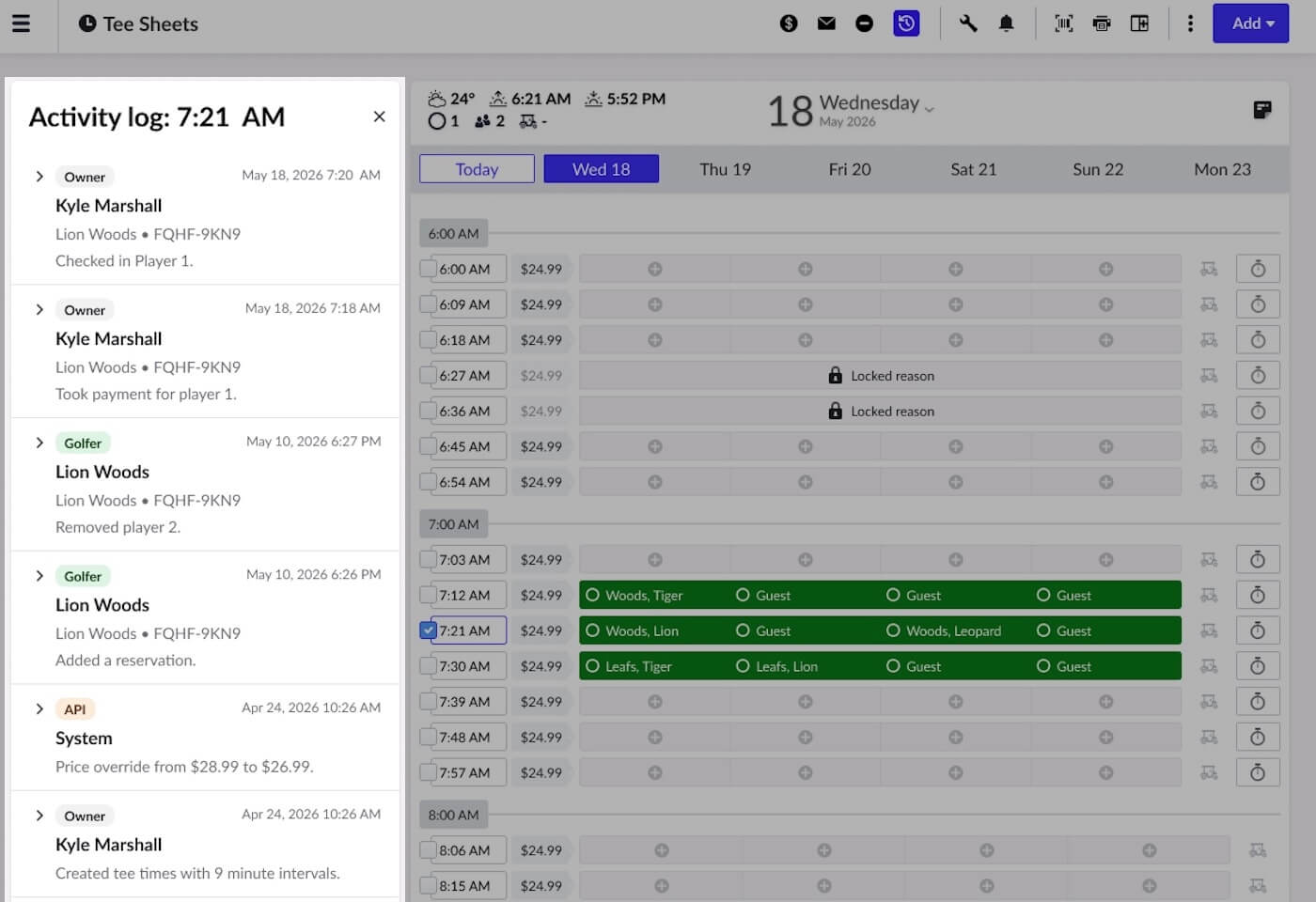Switch to Sat 21 tab
Viewport: 1316px width, 902px height.
click(x=973, y=169)
